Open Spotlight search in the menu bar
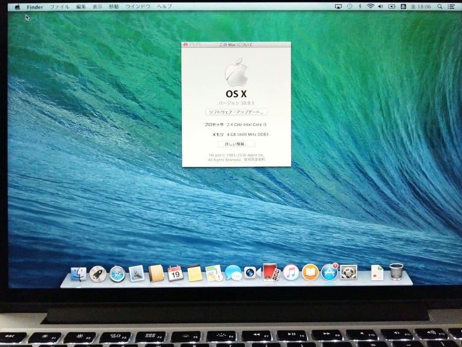 tap(439, 6)
